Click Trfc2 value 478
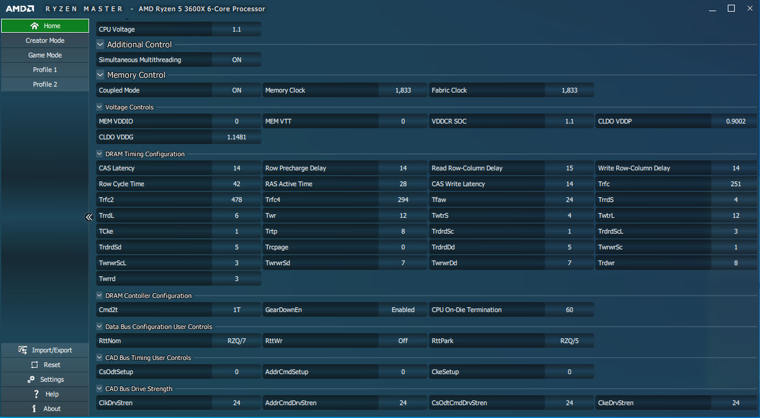Image resolution: width=760 pixels, height=418 pixels. [x=237, y=199]
